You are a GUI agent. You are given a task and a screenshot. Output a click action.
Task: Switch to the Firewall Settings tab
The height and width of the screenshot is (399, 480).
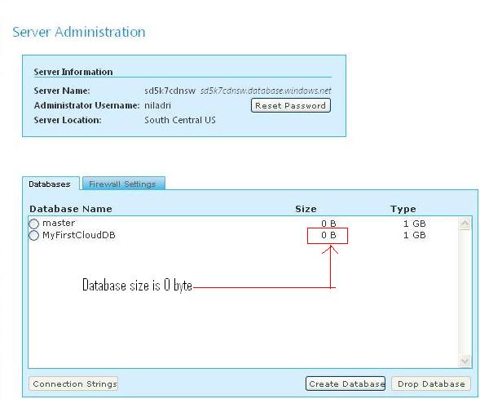(x=123, y=184)
